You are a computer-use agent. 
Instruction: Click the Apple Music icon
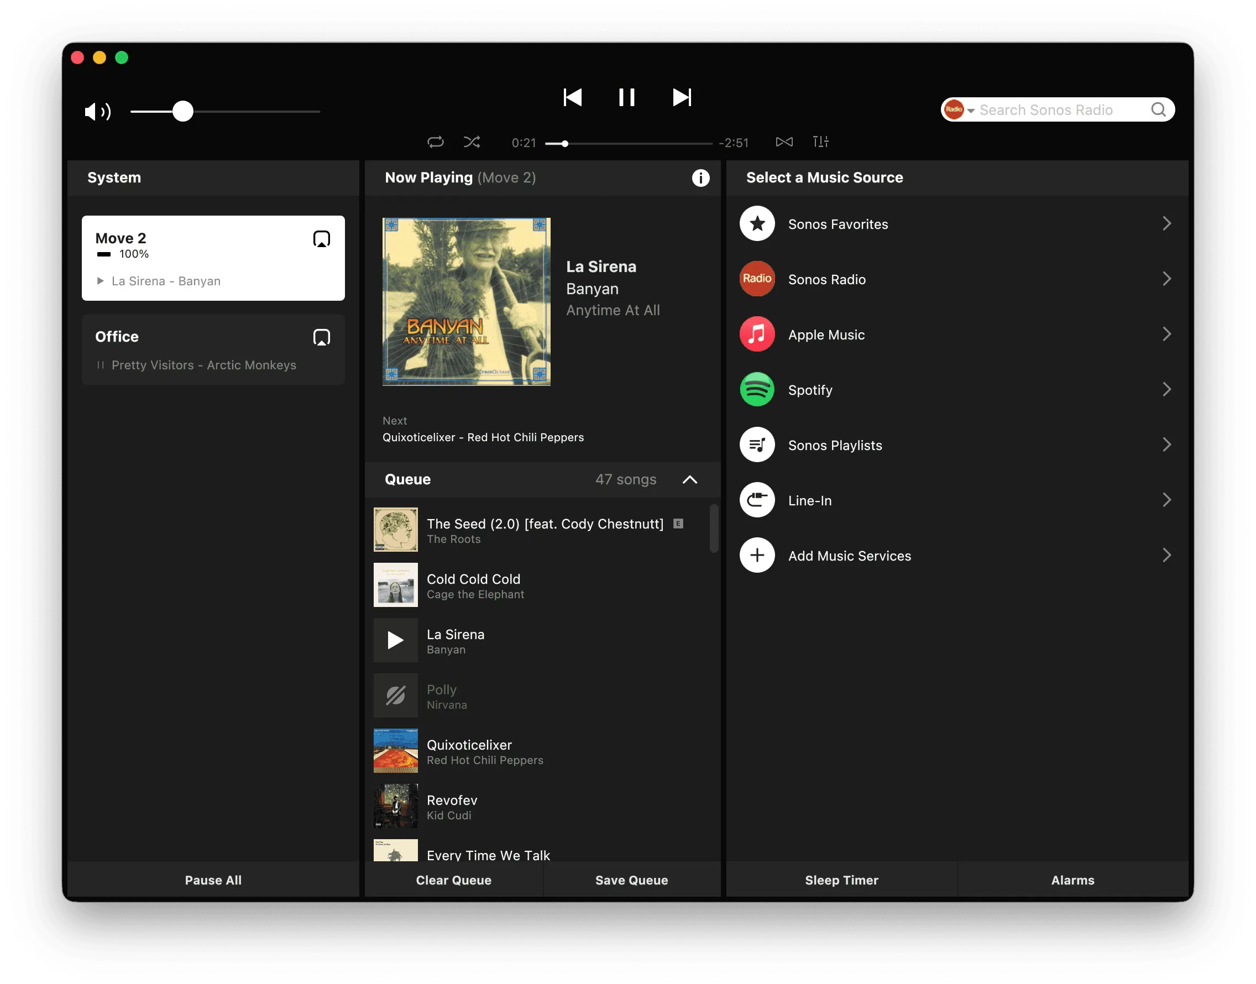[x=757, y=334]
